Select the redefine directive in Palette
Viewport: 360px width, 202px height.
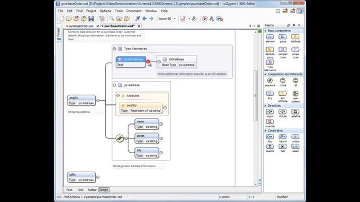295,113
